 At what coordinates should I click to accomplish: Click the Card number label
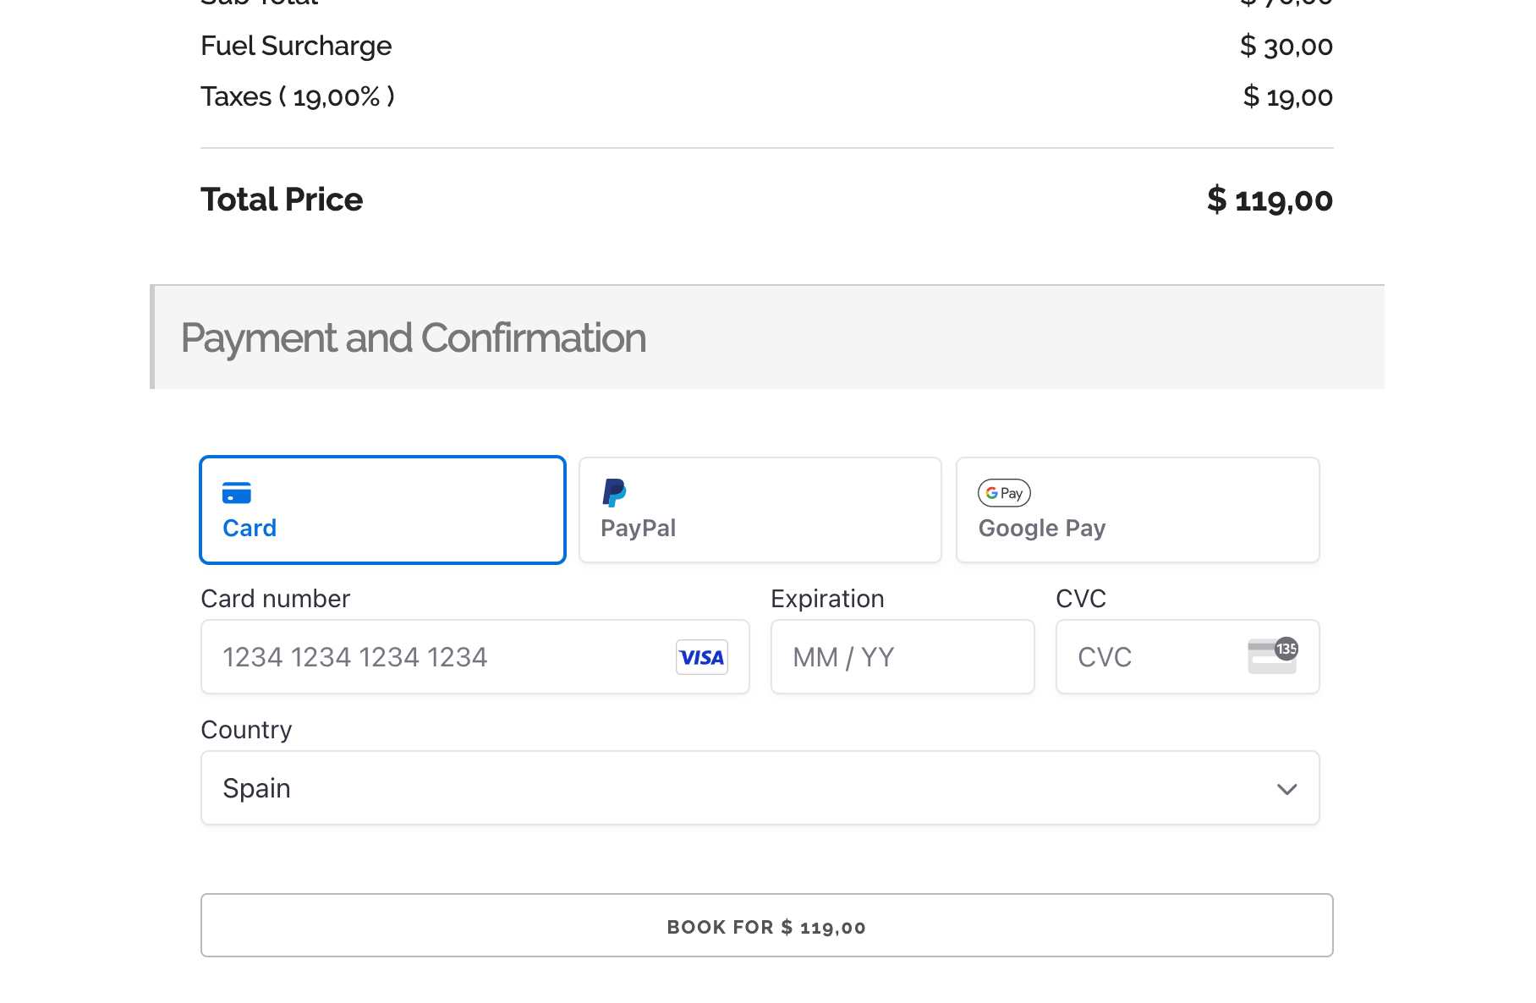tap(275, 599)
